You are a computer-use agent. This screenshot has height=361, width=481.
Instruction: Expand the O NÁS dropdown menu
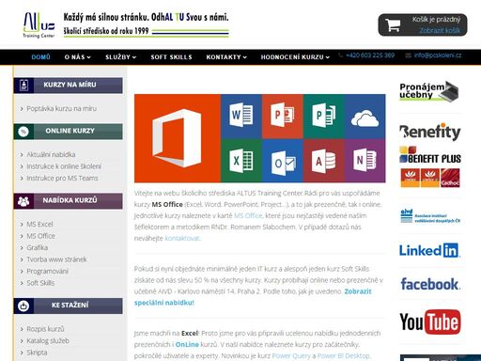77,57
